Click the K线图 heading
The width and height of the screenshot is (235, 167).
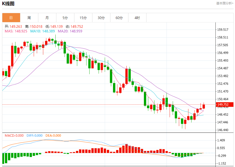click(8, 3)
